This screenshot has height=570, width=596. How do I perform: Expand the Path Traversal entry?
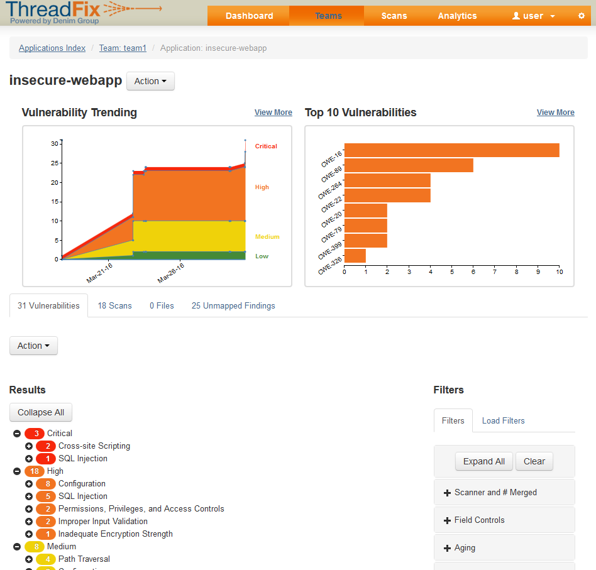29,559
